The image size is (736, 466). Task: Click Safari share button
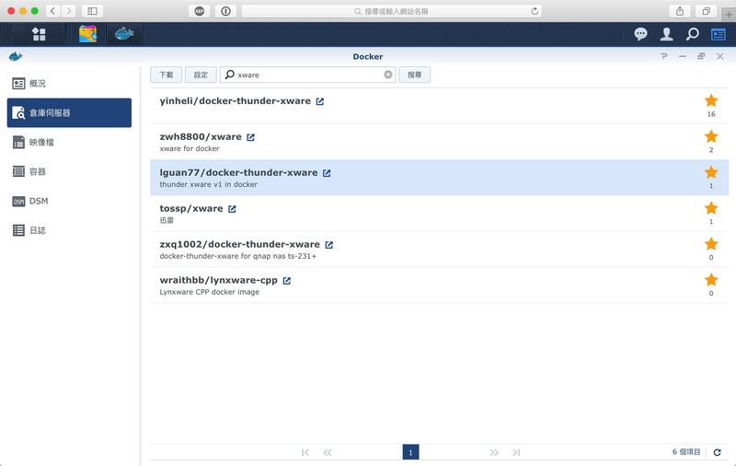pyautogui.click(x=680, y=11)
